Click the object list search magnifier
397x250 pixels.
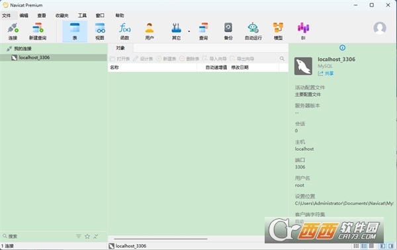[x=282, y=59]
